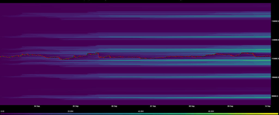Click the yellow end of the color scale bar
Screen dimensions: 279x115
pos(277,114)
